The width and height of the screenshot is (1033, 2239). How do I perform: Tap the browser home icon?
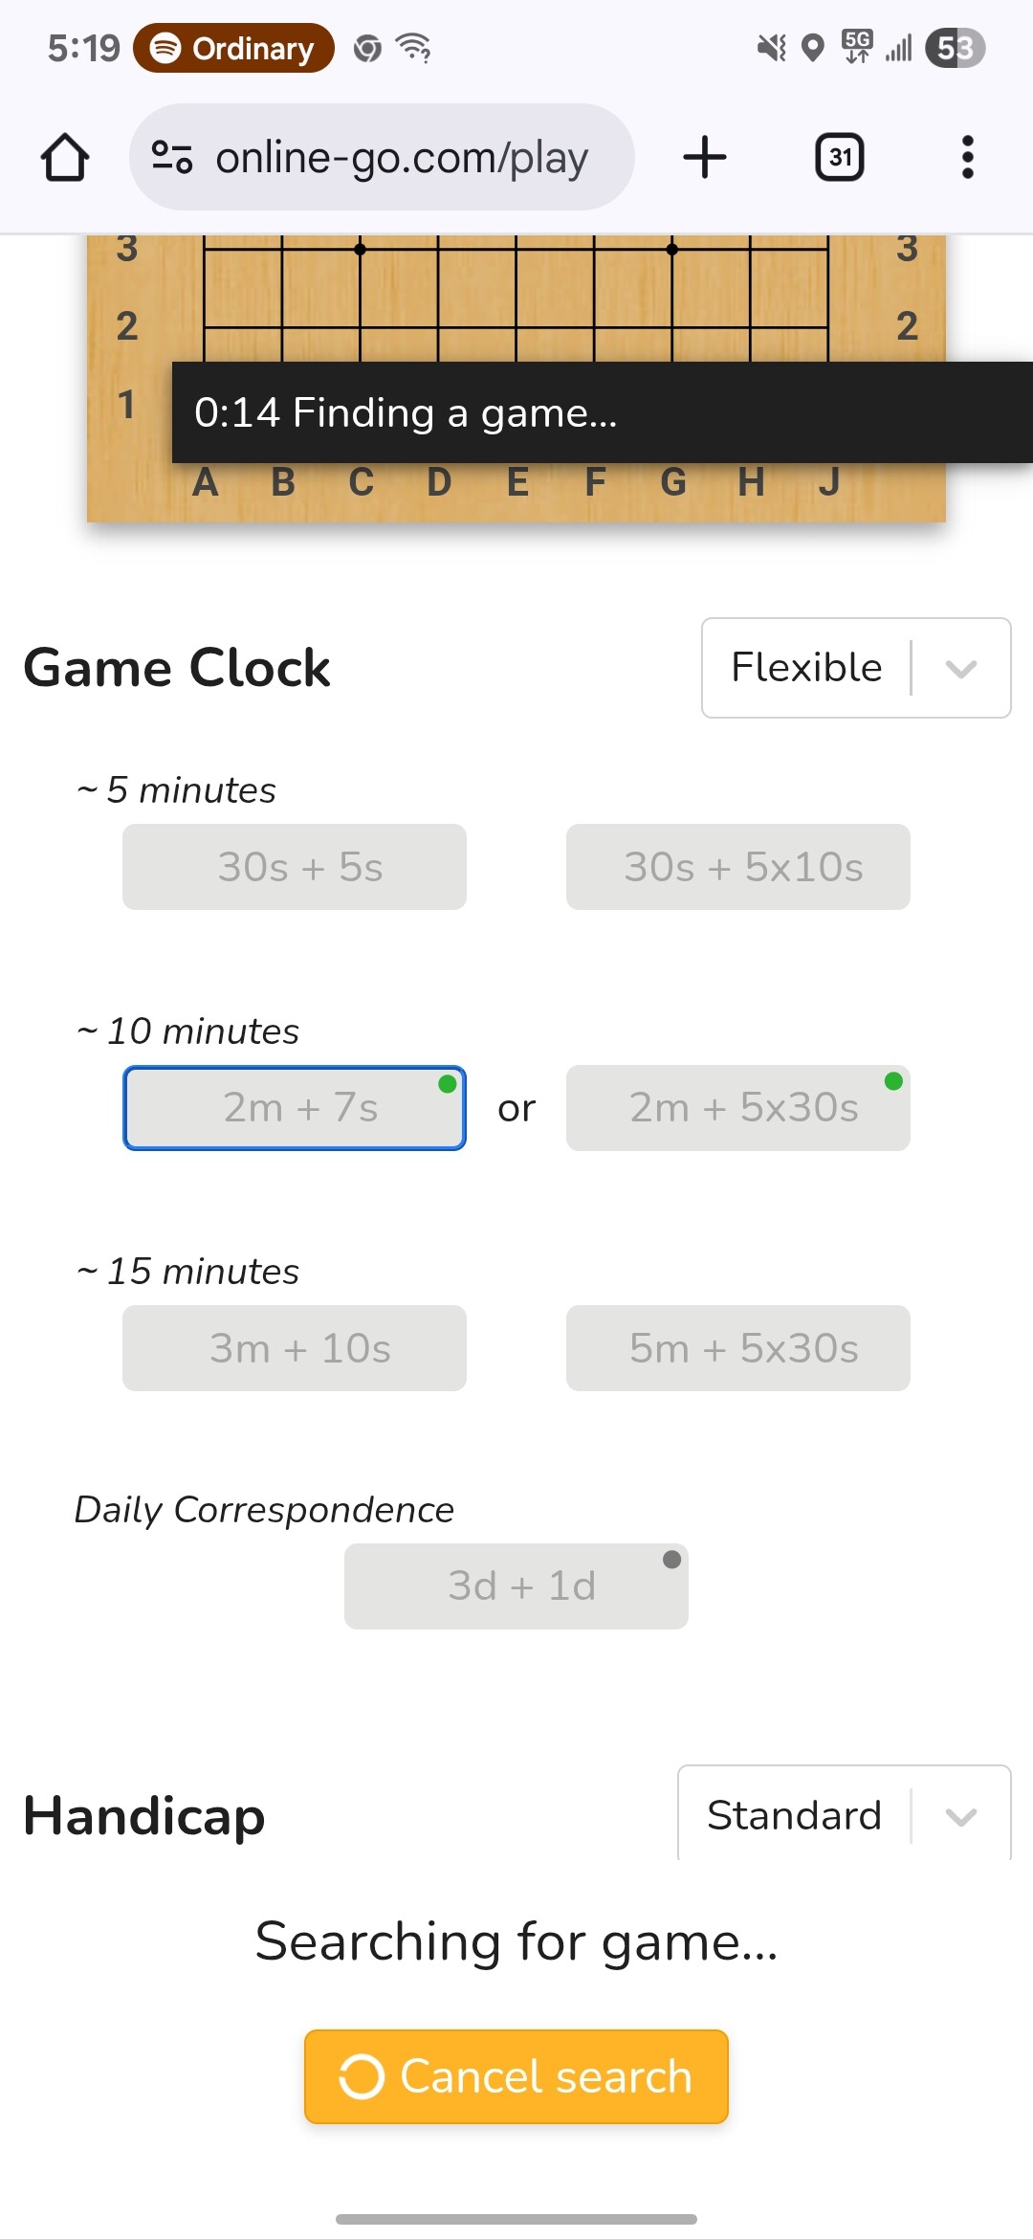tap(65, 157)
